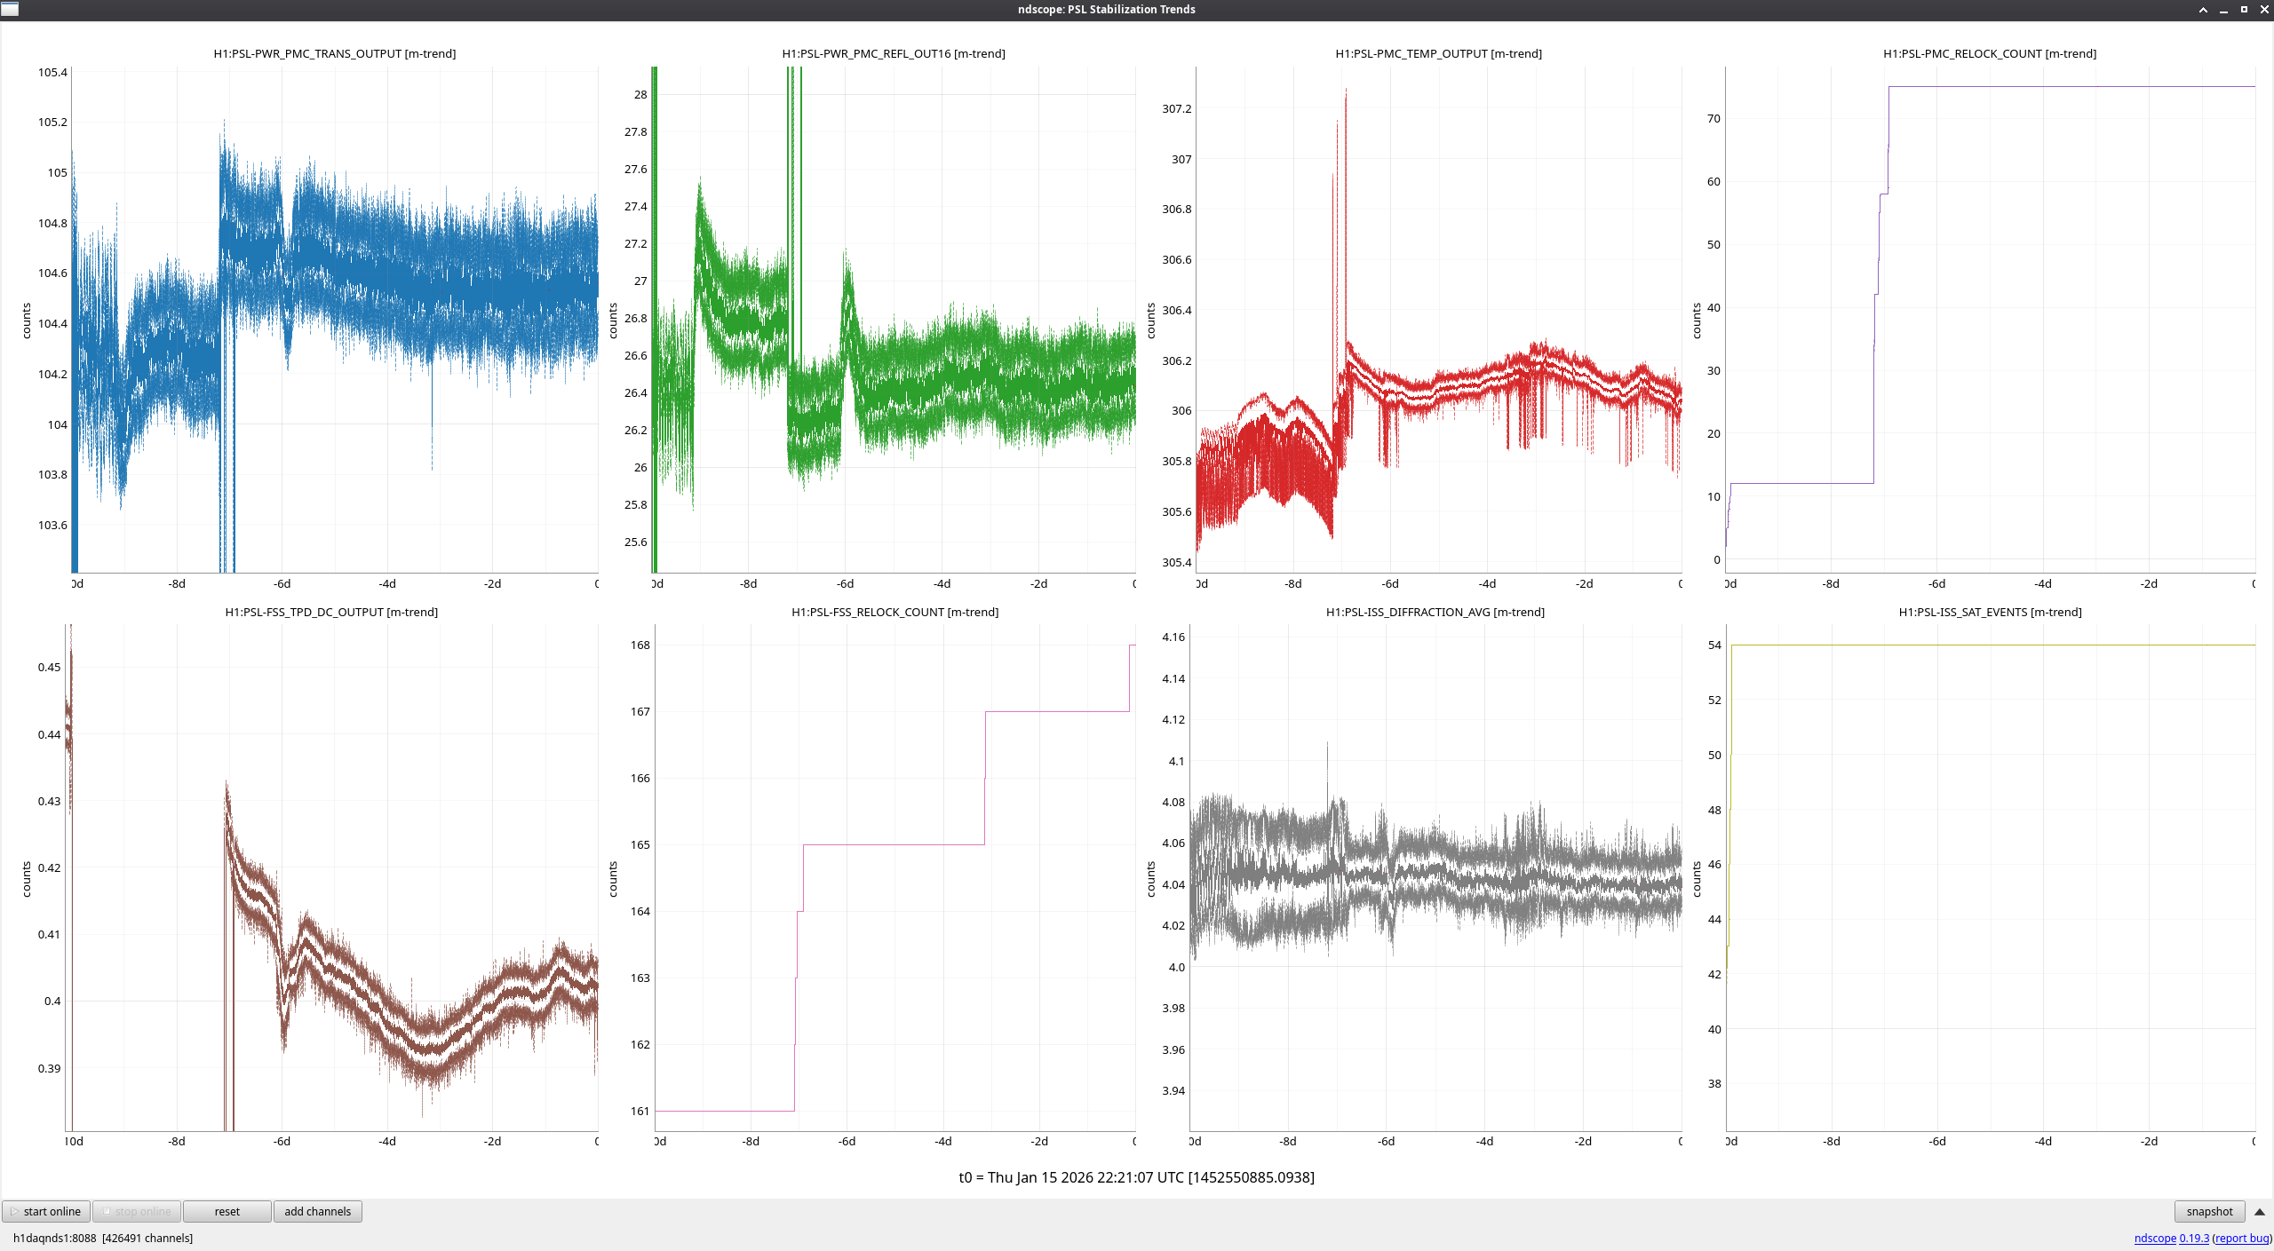Expand the triangle beside snapshot
This screenshot has width=2274, height=1251.
[x=2259, y=1211]
